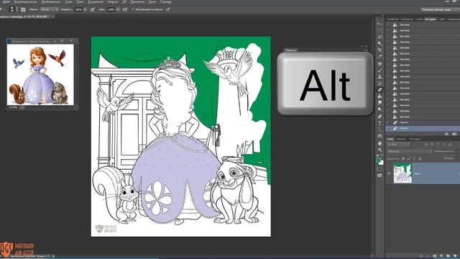Open the Окно menu
The width and height of the screenshot is (460, 259).
(x=152, y=1)
